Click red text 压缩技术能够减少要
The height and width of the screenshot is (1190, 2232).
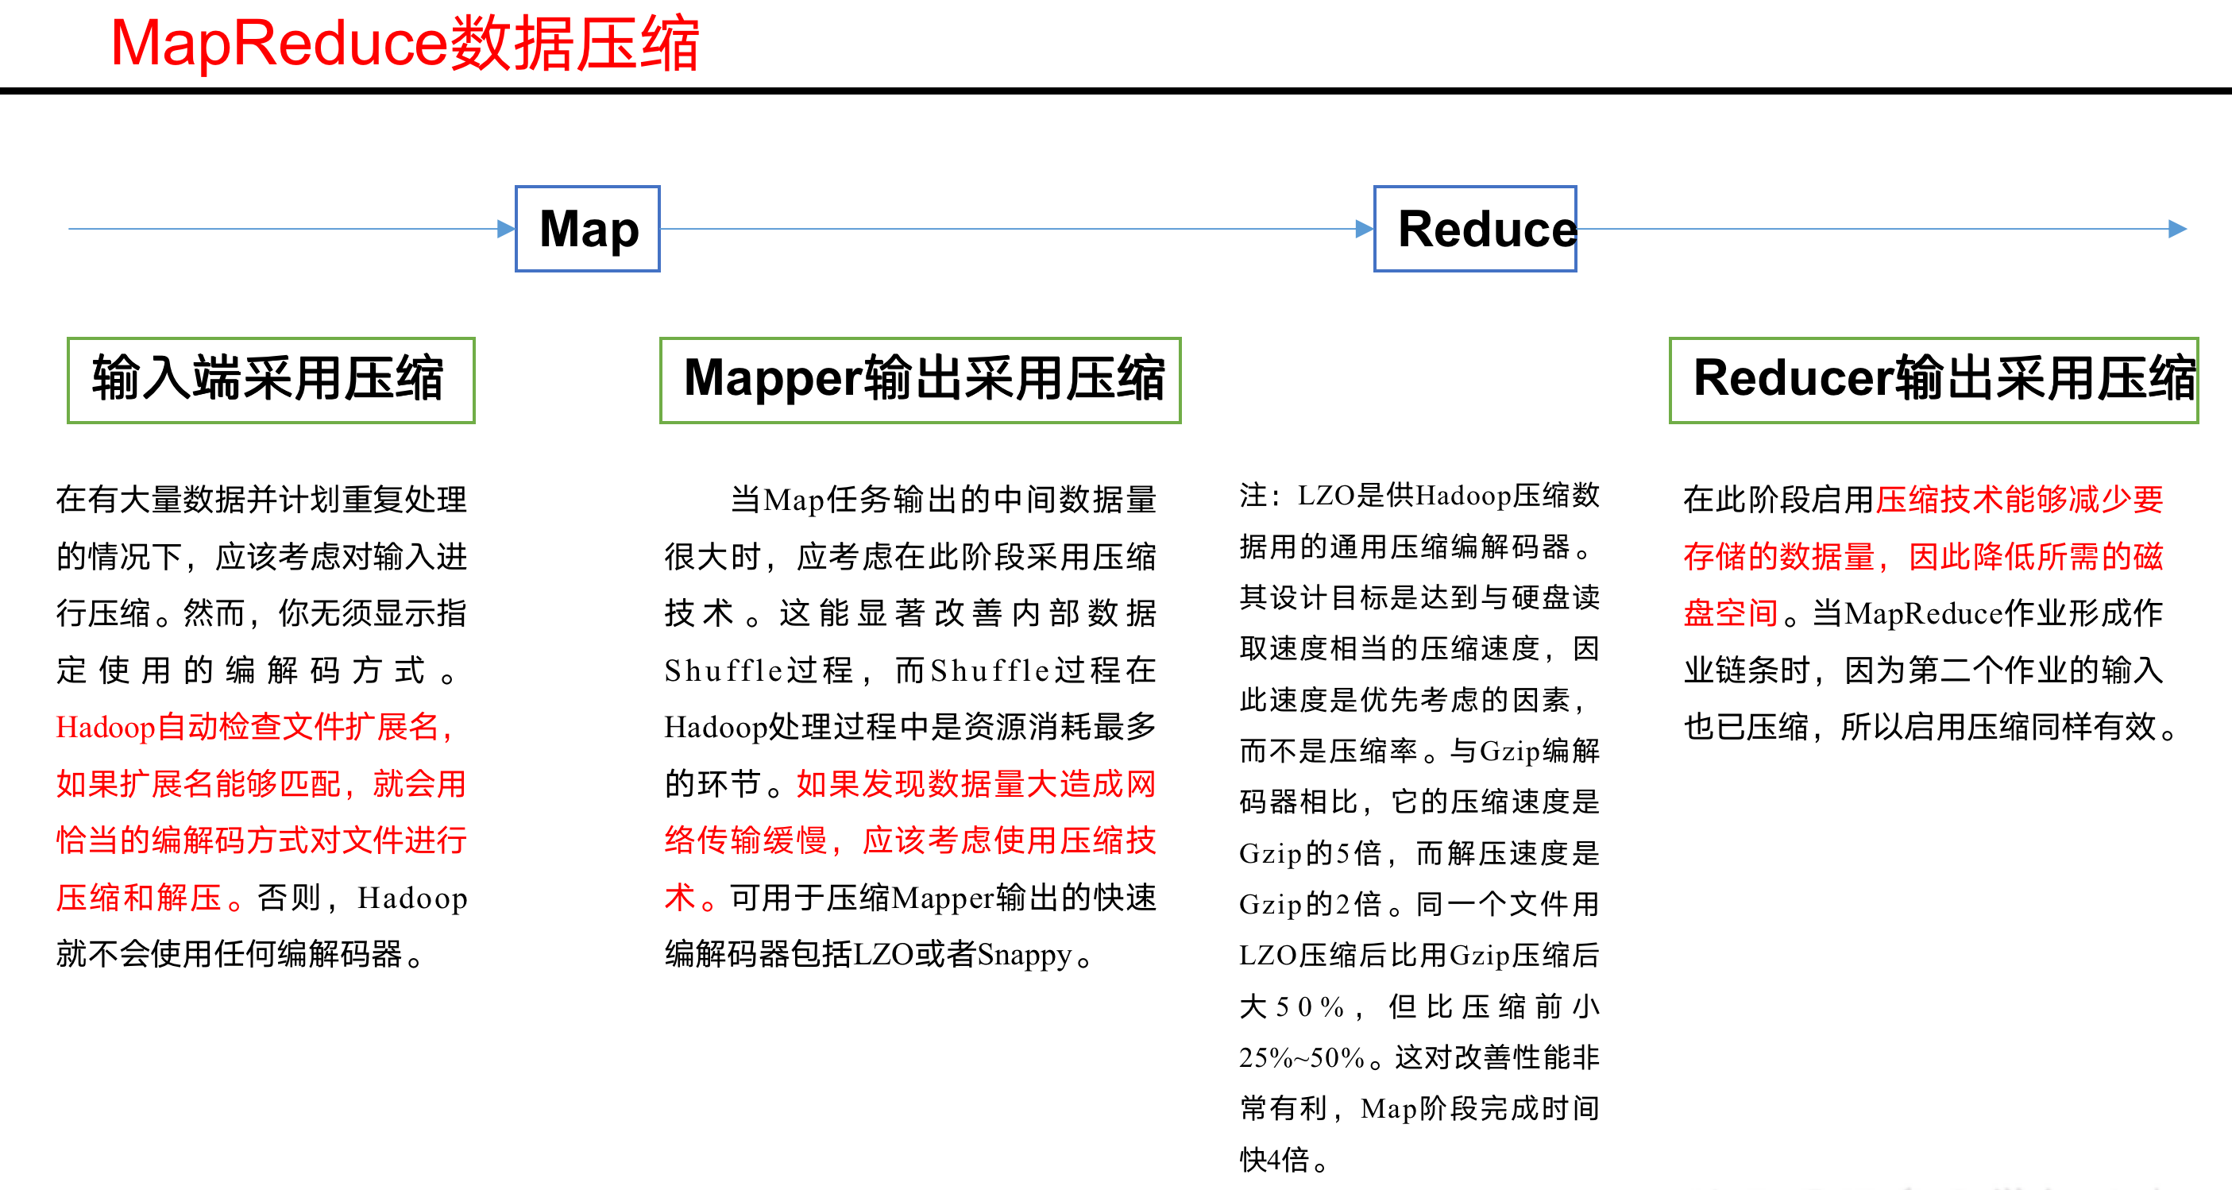(x=2020, y=499)
